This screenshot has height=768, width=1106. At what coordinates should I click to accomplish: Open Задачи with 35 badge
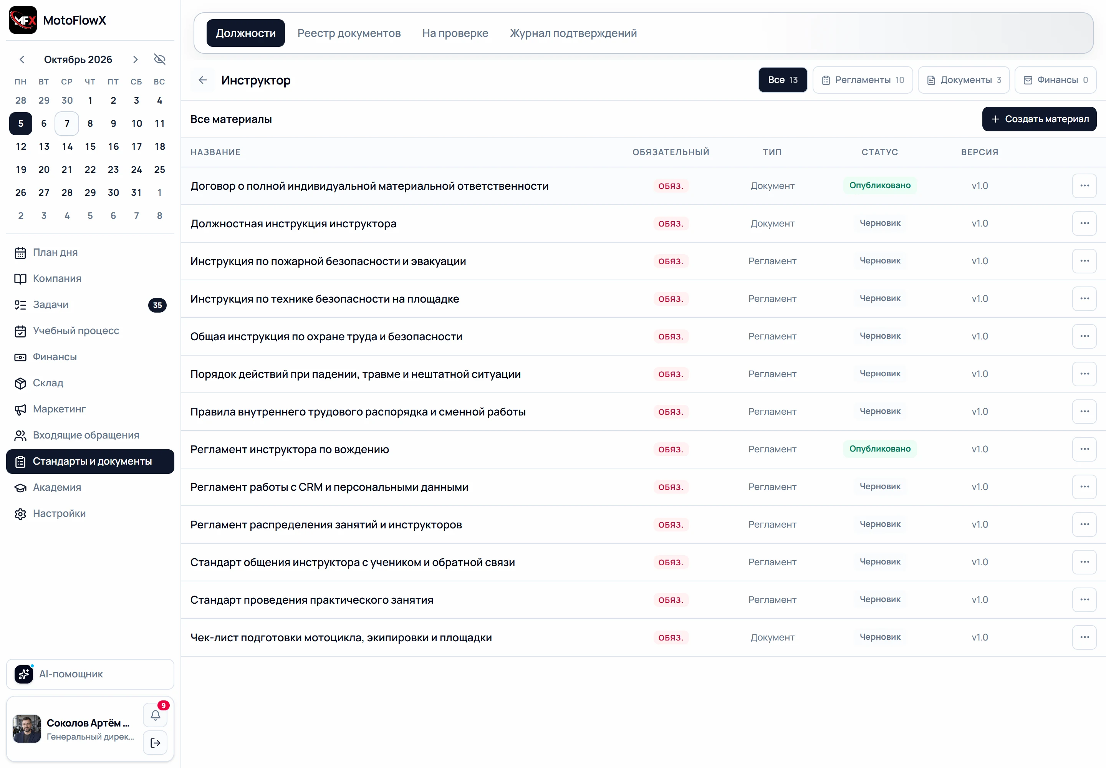90,305
